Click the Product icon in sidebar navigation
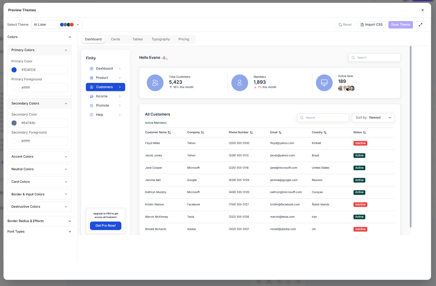 [x=92, y=78]
